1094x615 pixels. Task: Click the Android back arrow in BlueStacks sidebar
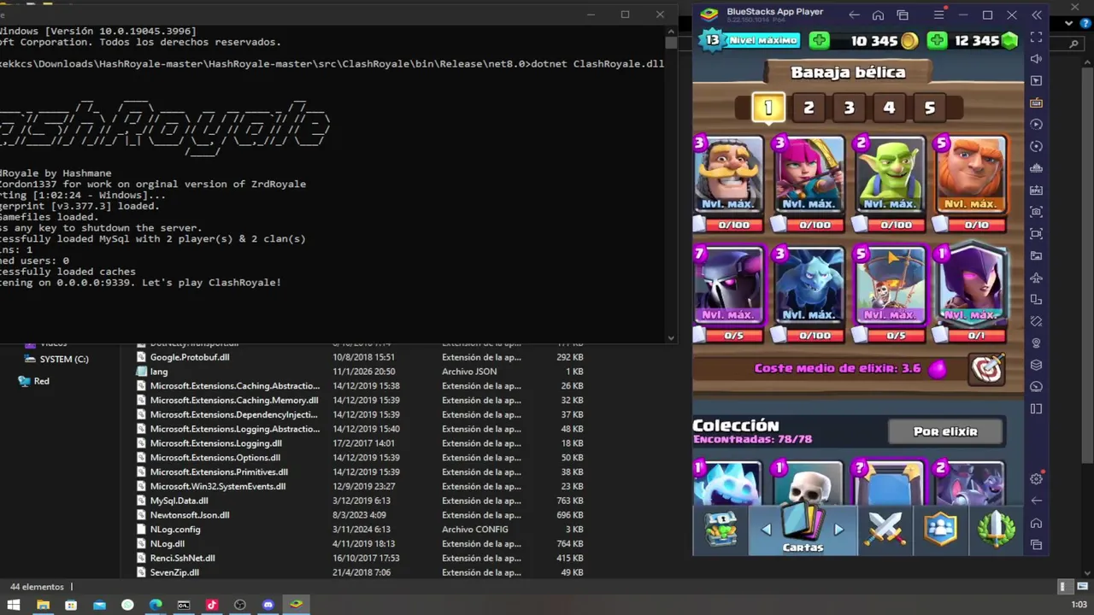point(1036,501)
